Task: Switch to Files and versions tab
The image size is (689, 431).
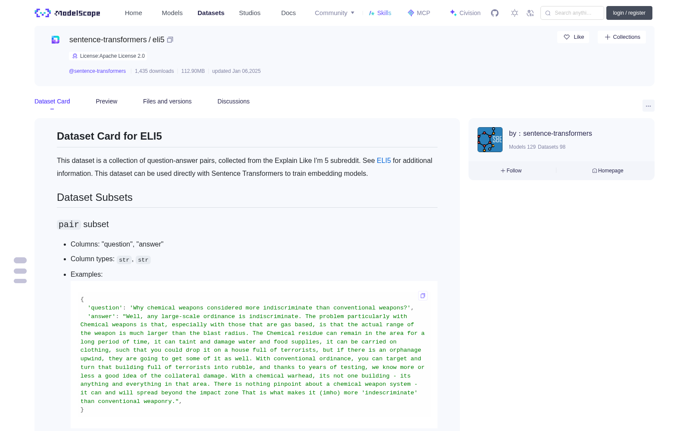Action: pos(167,101)
